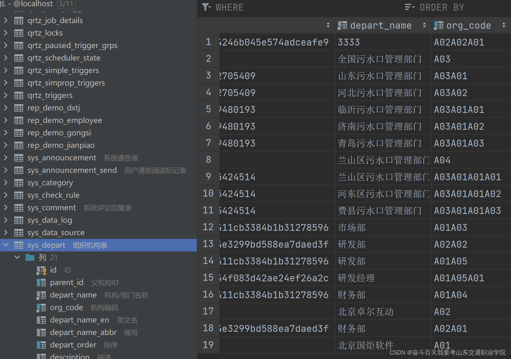Sort by the first visible column arrows
The height and width of the screenshot is (359, 511).
pyautogui.click(x=328, y=25)
